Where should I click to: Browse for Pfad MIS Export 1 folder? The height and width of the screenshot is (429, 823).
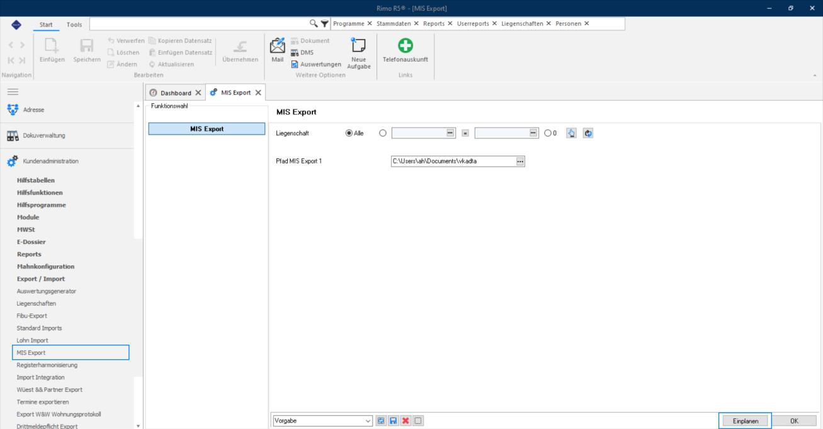520,161
